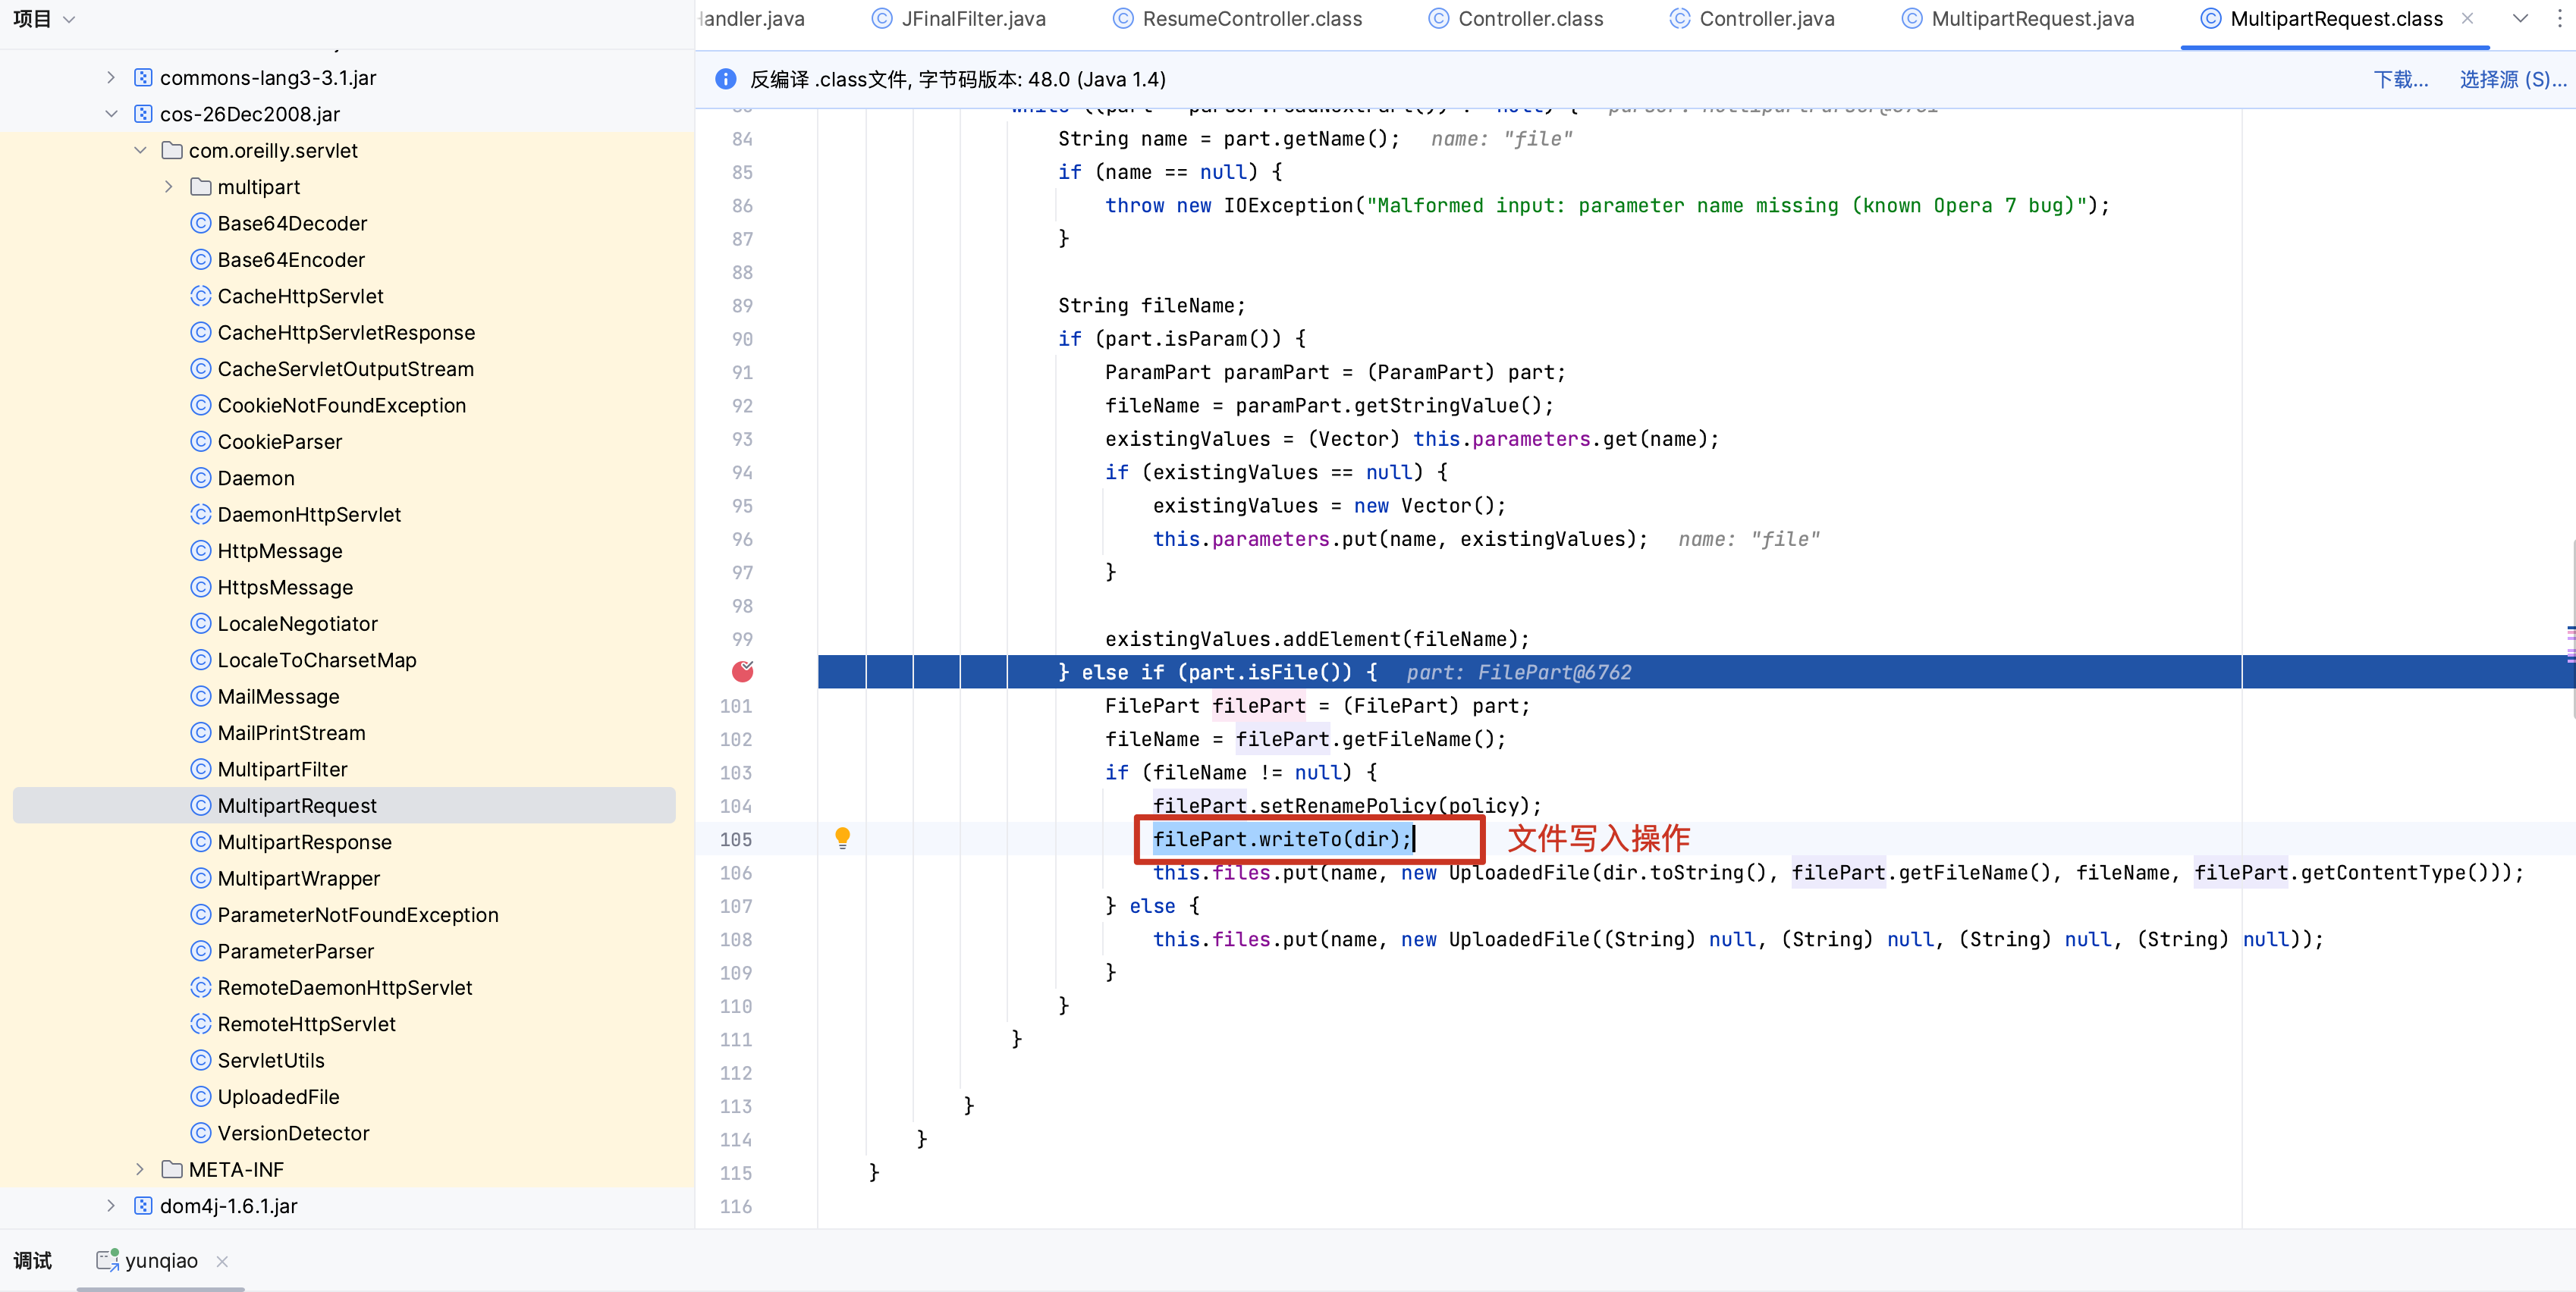Viewport: 2576px width, 1292px height.
Task: Click the cos-26Dec2008.jar archive icon
Action: (143, 114)
